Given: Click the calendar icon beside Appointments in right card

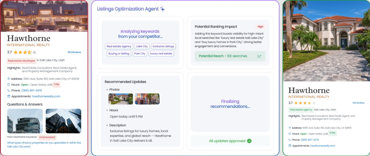Looking at the screenshot, I should 290,146.
